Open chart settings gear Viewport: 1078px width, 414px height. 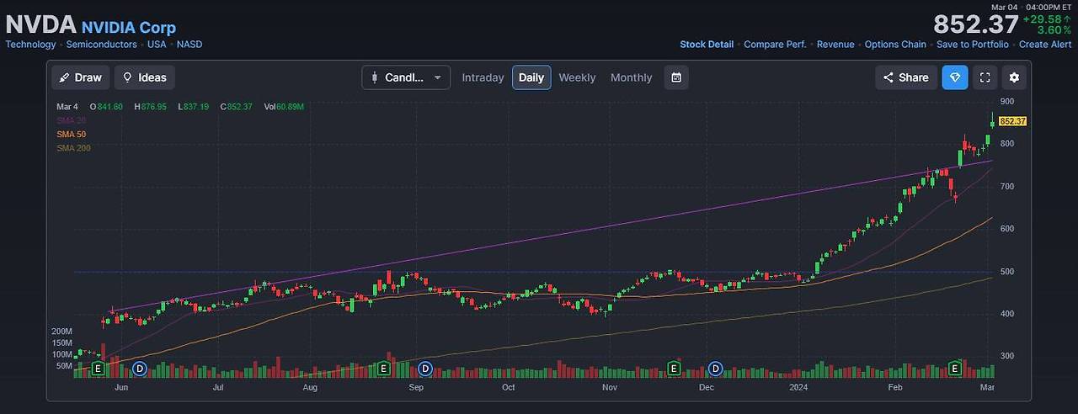pyautogui.click(x=1014, y=77)
